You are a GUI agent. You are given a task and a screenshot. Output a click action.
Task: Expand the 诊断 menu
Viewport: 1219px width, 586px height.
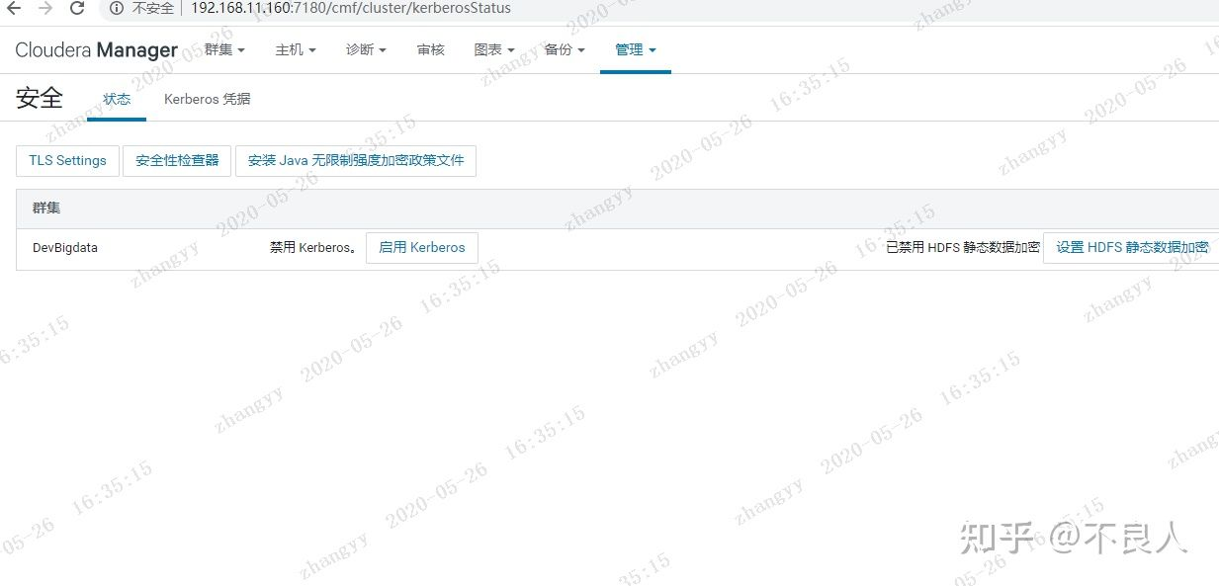366,49
